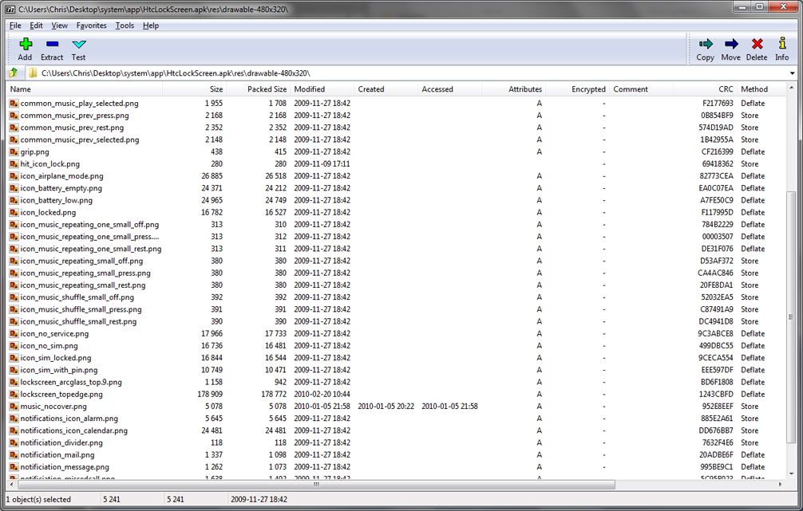The width and height of the screenshot is (803, 511).
Task: Click the blue Extract toolbar icon
Action: (52, 45)
